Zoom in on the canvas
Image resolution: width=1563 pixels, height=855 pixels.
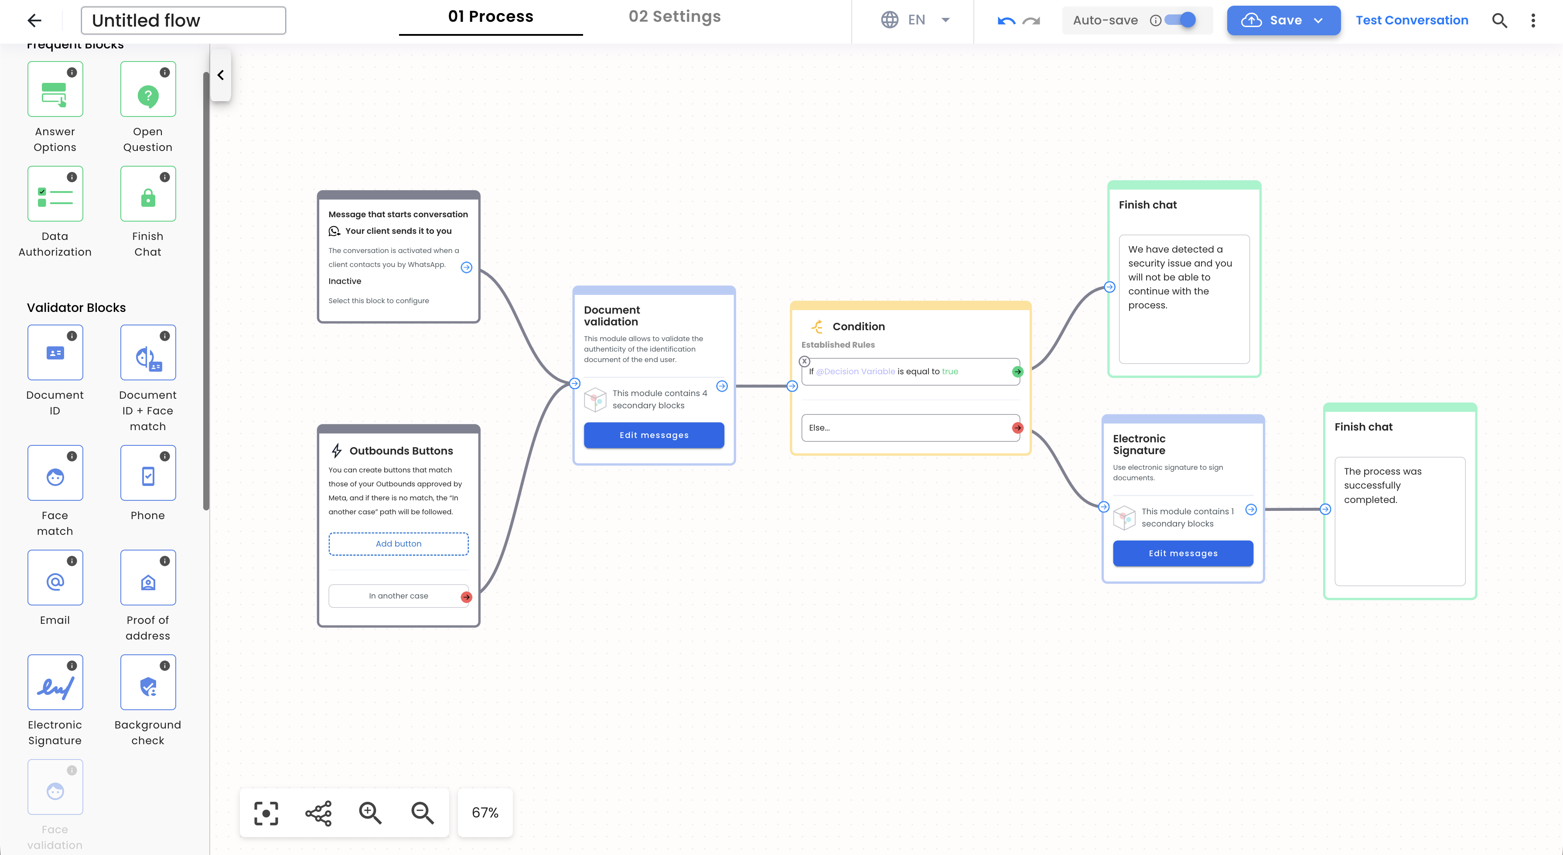coord(370,813)
